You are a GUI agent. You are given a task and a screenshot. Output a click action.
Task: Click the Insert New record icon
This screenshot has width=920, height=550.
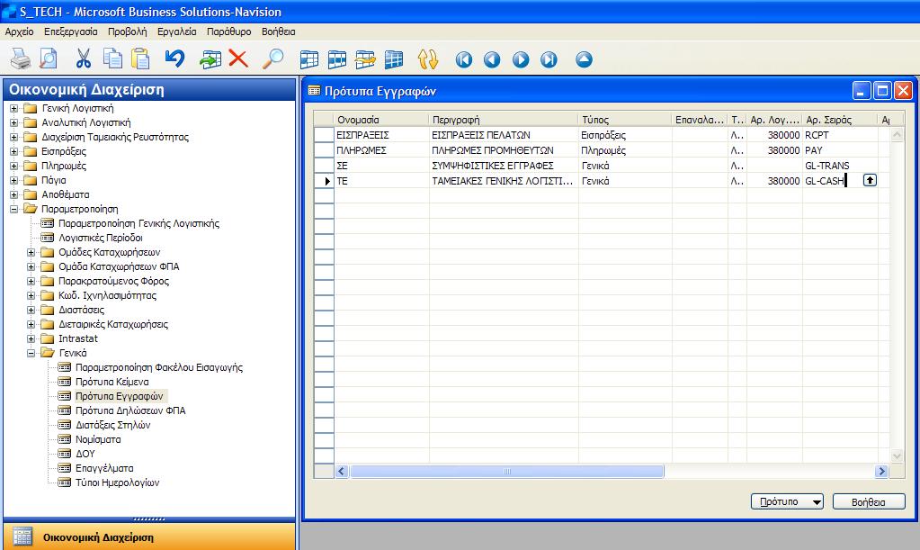pyautogui.click(x=210, y=59)
